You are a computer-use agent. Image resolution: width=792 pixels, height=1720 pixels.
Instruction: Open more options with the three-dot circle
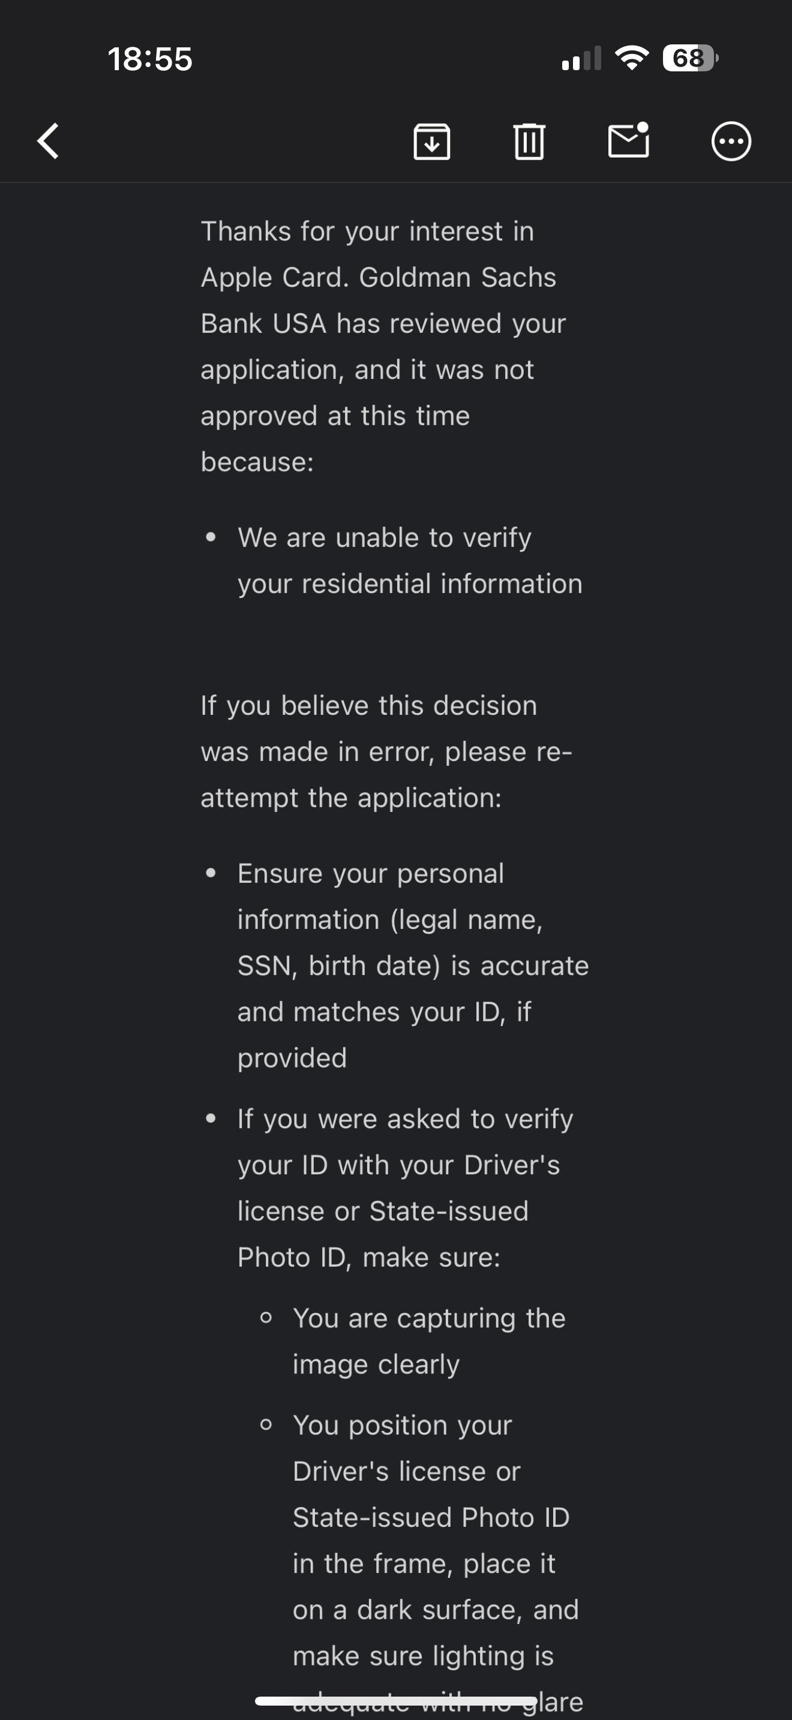tap(731, 141)
